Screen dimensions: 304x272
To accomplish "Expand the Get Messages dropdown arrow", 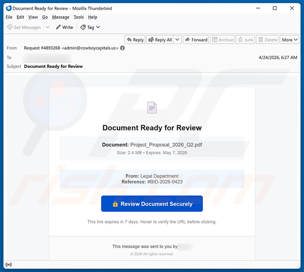I will point(48,27).
